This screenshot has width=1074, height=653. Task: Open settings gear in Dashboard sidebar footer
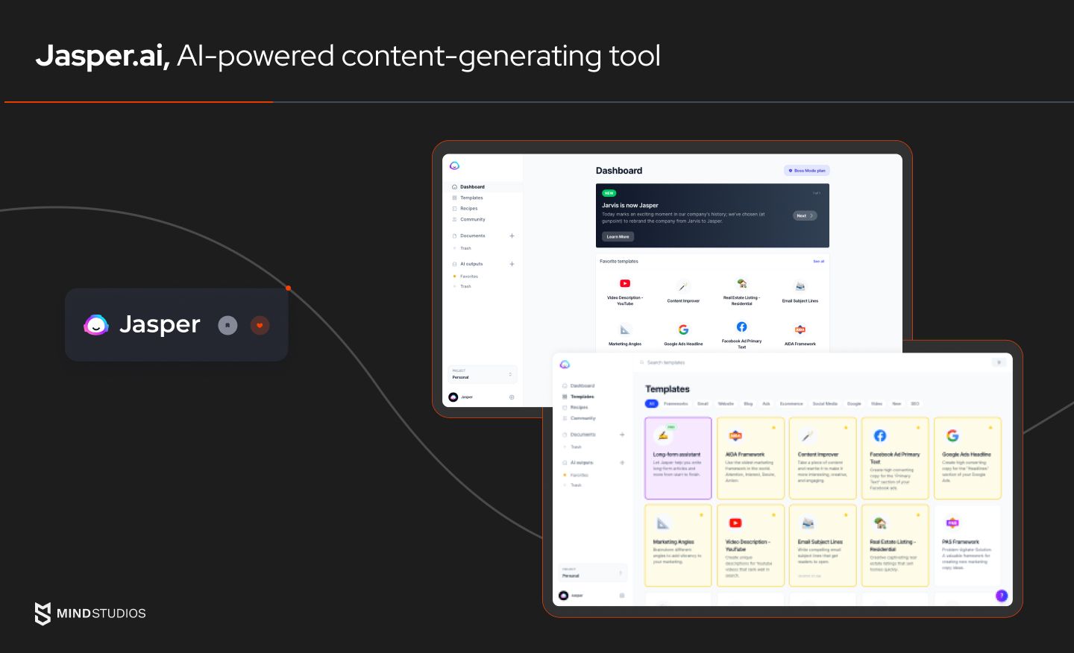click(512, 397)
